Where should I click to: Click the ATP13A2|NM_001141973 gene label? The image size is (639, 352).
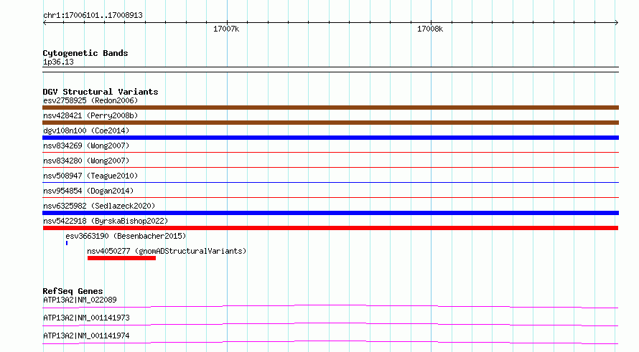coord(86,318)
